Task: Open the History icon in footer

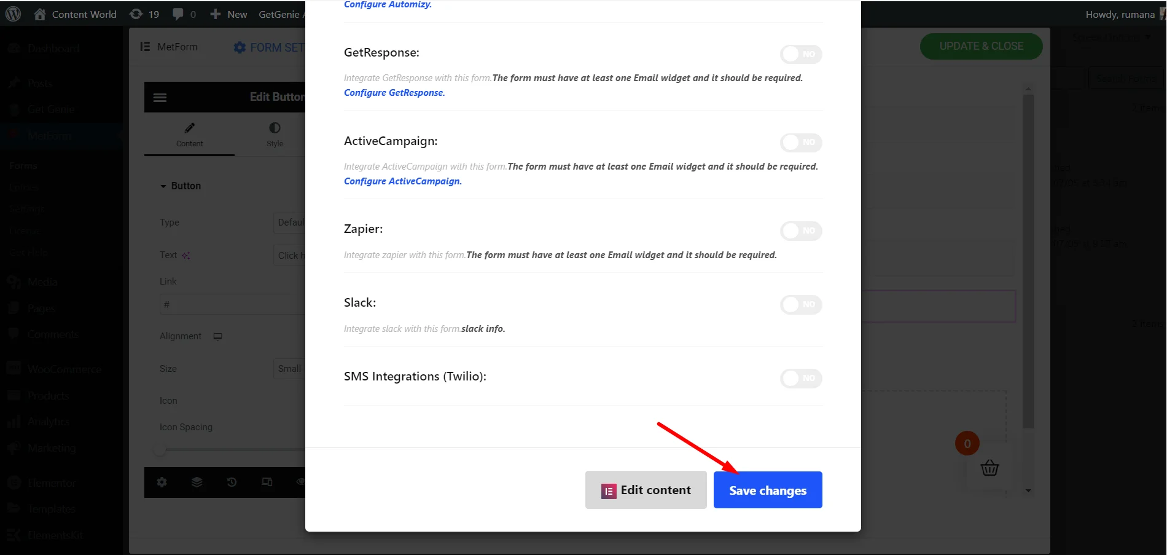Action: click(x=232, y=482)
